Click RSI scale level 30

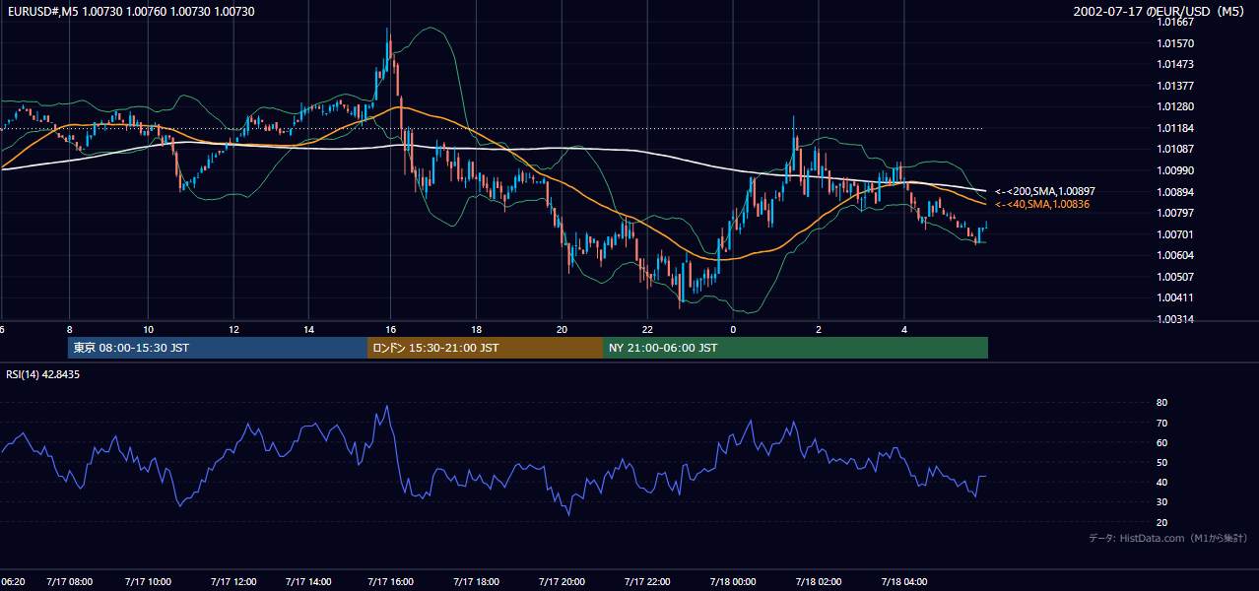[1161, 501]
